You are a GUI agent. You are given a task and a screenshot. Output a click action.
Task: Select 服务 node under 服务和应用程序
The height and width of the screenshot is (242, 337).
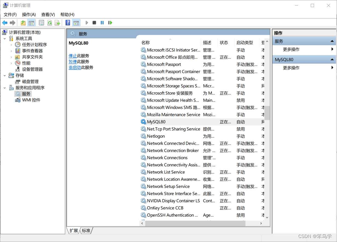(x=26, y=94)
